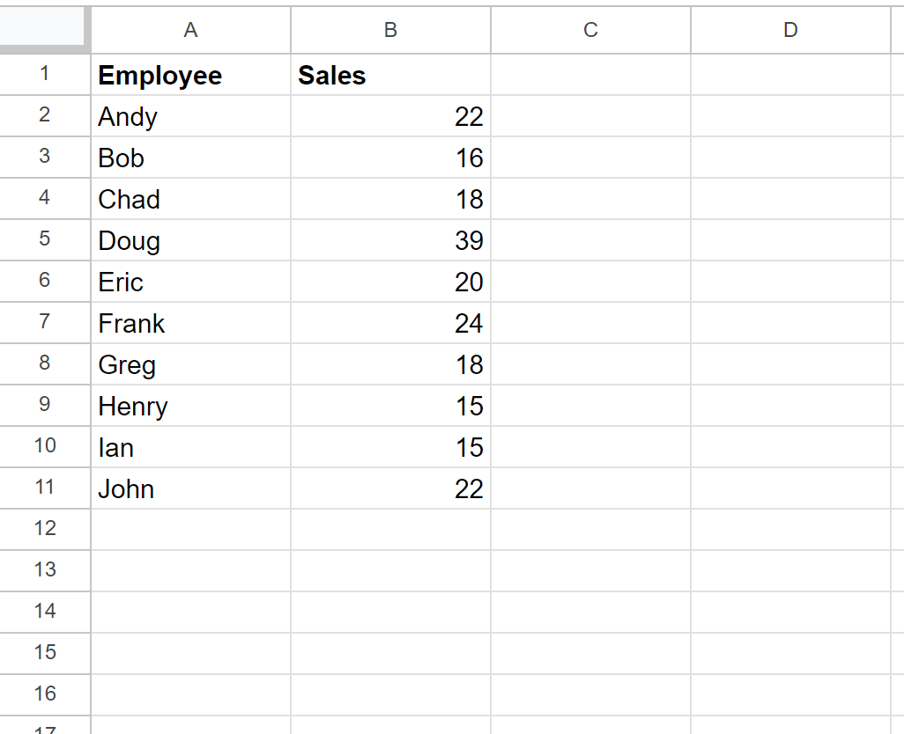Select the cell containing John
The image size is (904, 734).
190,488
